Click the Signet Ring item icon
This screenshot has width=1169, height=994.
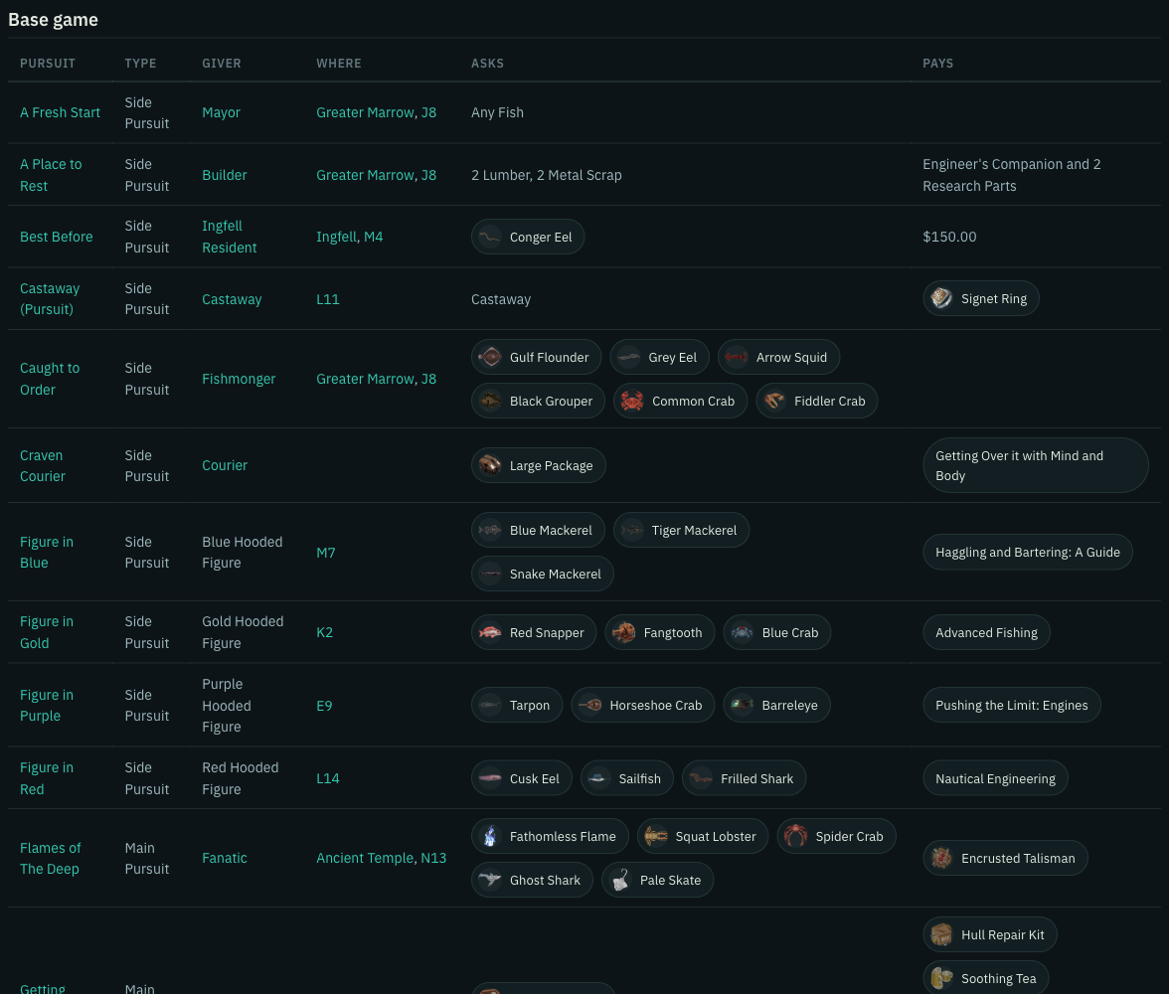941,298
